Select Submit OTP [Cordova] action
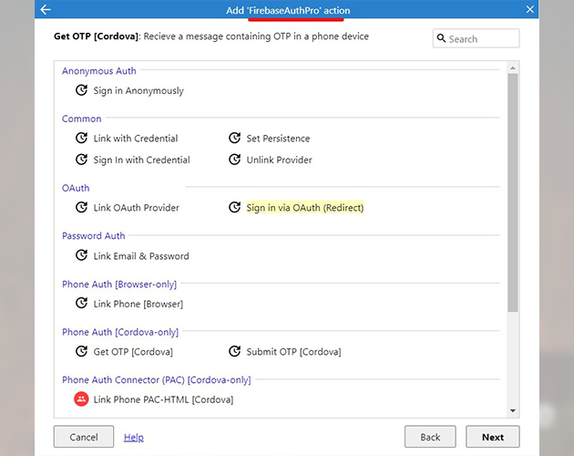This screenshot has width=574, height=456. [x=293, y=351]
